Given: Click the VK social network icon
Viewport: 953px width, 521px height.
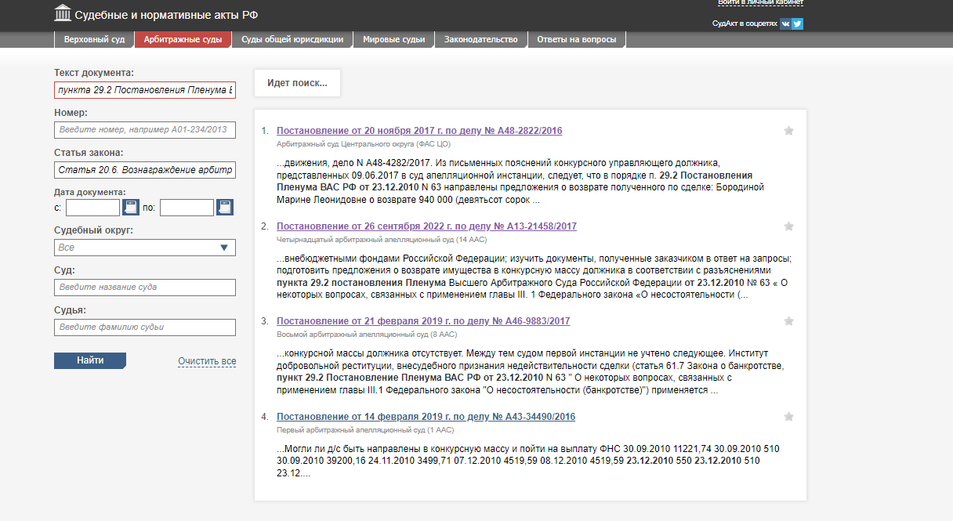Looking at the screenshot, I should click(x=785, y=24).
